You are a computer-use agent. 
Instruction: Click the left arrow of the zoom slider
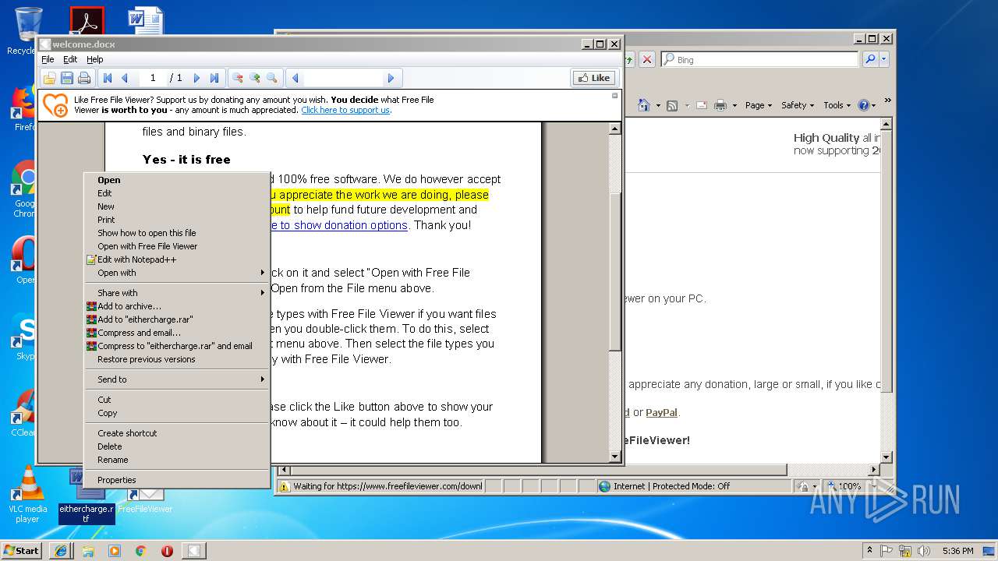pyautogui.click(x=295, y=78)
